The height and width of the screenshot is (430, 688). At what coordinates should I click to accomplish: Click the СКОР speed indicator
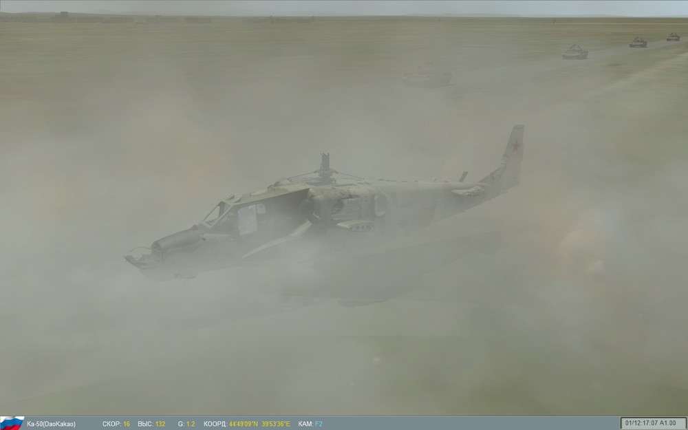click(x=113, y=422)
